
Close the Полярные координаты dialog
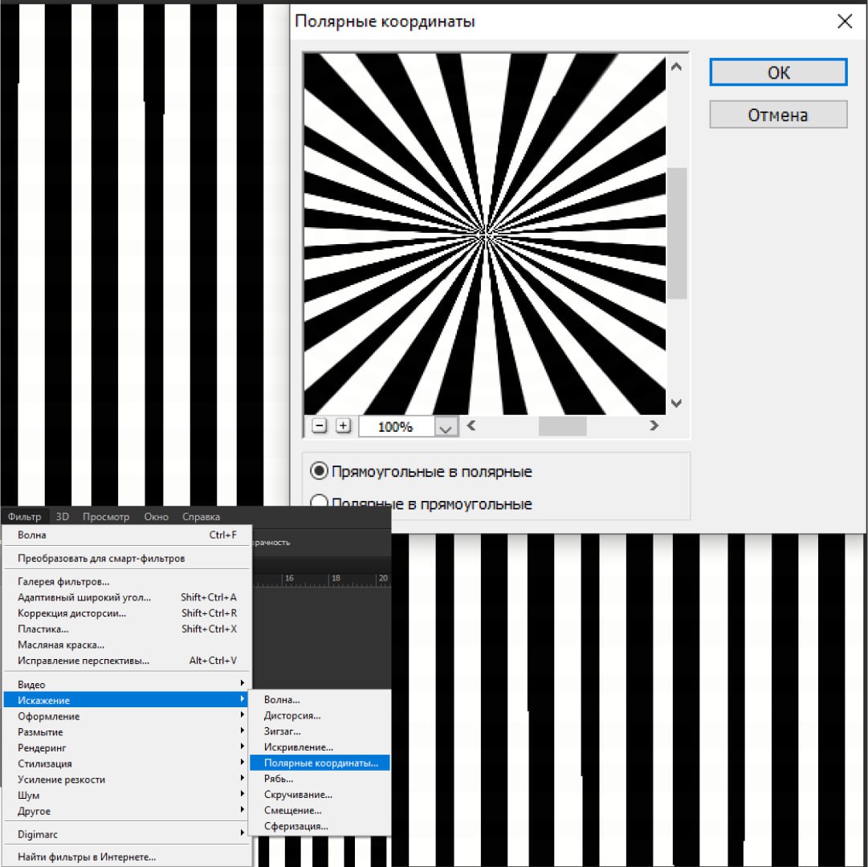(844, 22)
